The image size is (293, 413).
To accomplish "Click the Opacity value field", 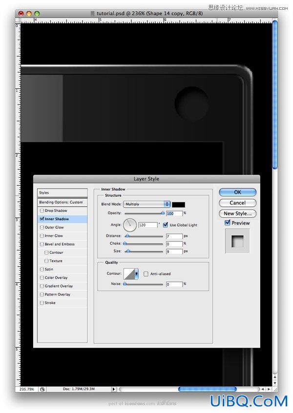I will click(174, 213).
